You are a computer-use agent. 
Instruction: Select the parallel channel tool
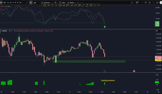click(x=72, y=5)
